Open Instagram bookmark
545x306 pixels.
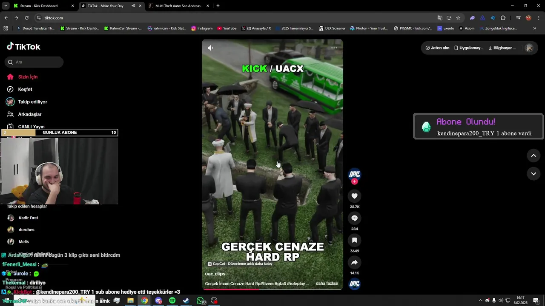(202, 28)
